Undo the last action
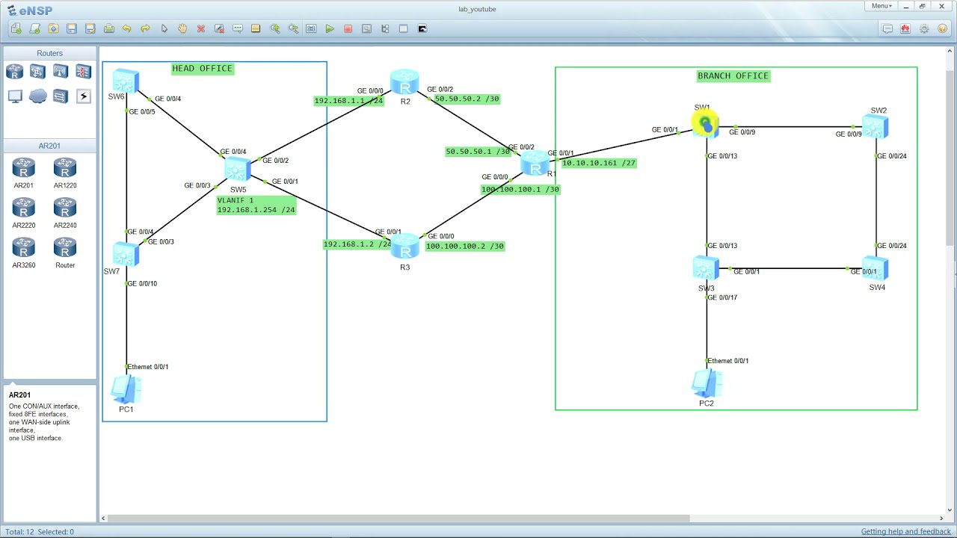This screenshot has height=538, width=957. [127, 28]
